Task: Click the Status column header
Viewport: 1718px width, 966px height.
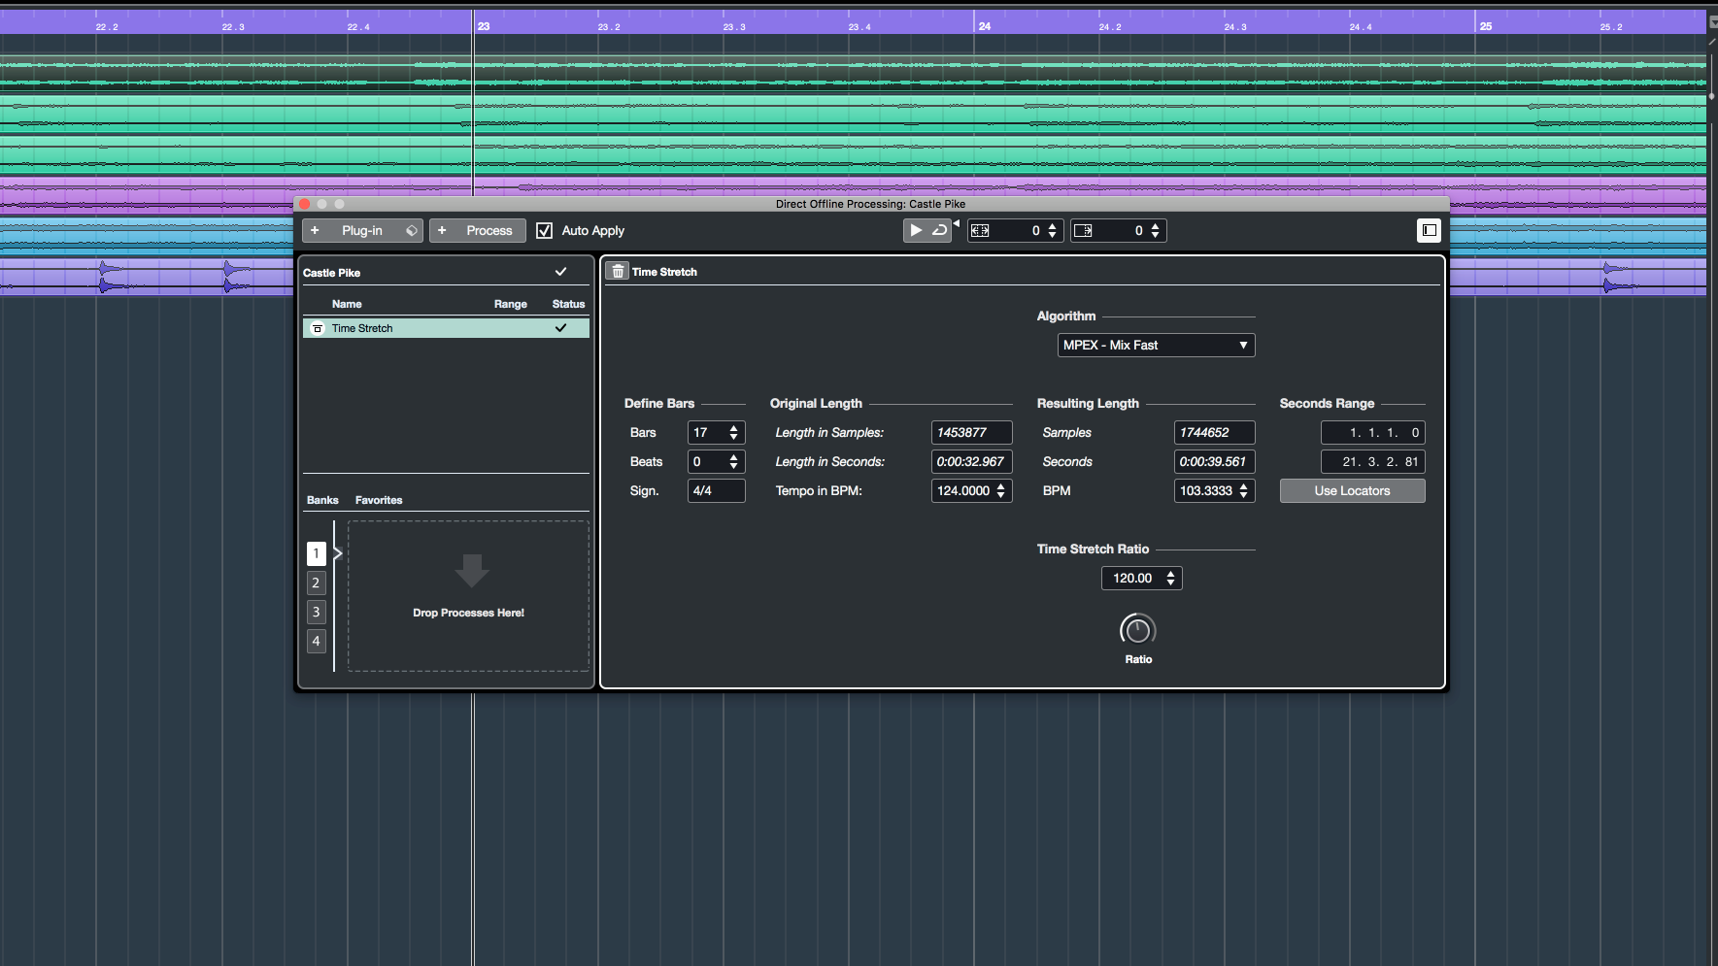Action: (569, 304)
